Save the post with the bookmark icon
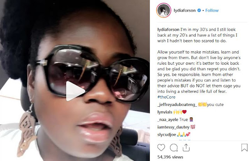Image resolution: width=249 pixels, height=161 pixels. click(244, 147)
